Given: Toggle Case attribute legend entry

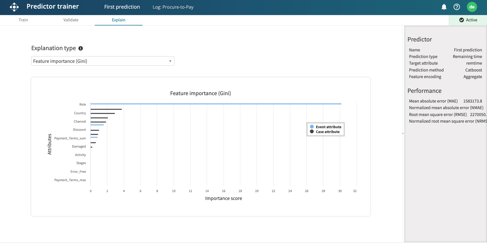Looking at the screenshot, I should [325, 132].
